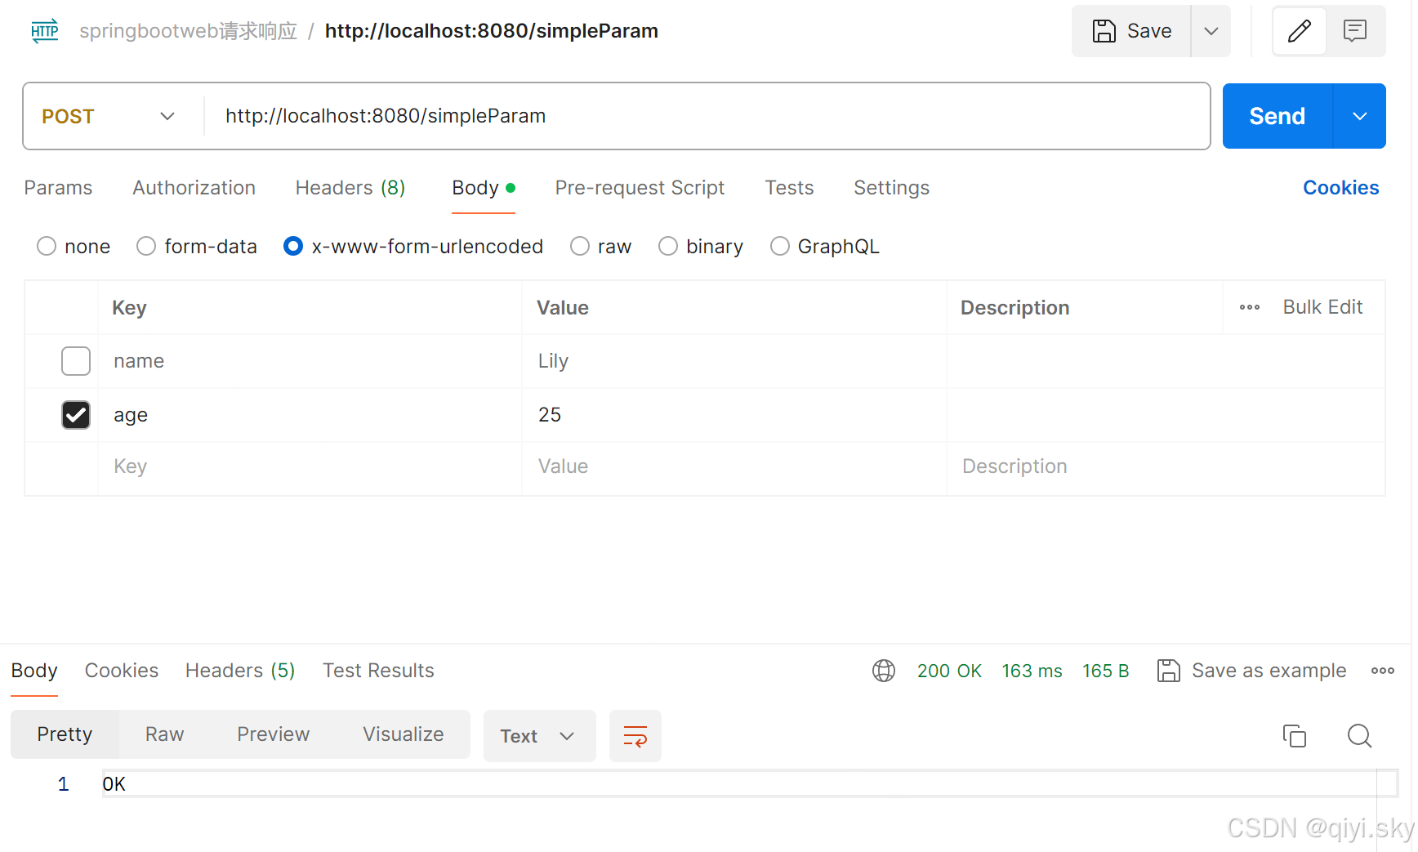This screenshot has width=1418, height=852.
Task: Click the network information globe icon
Action: 883,671
